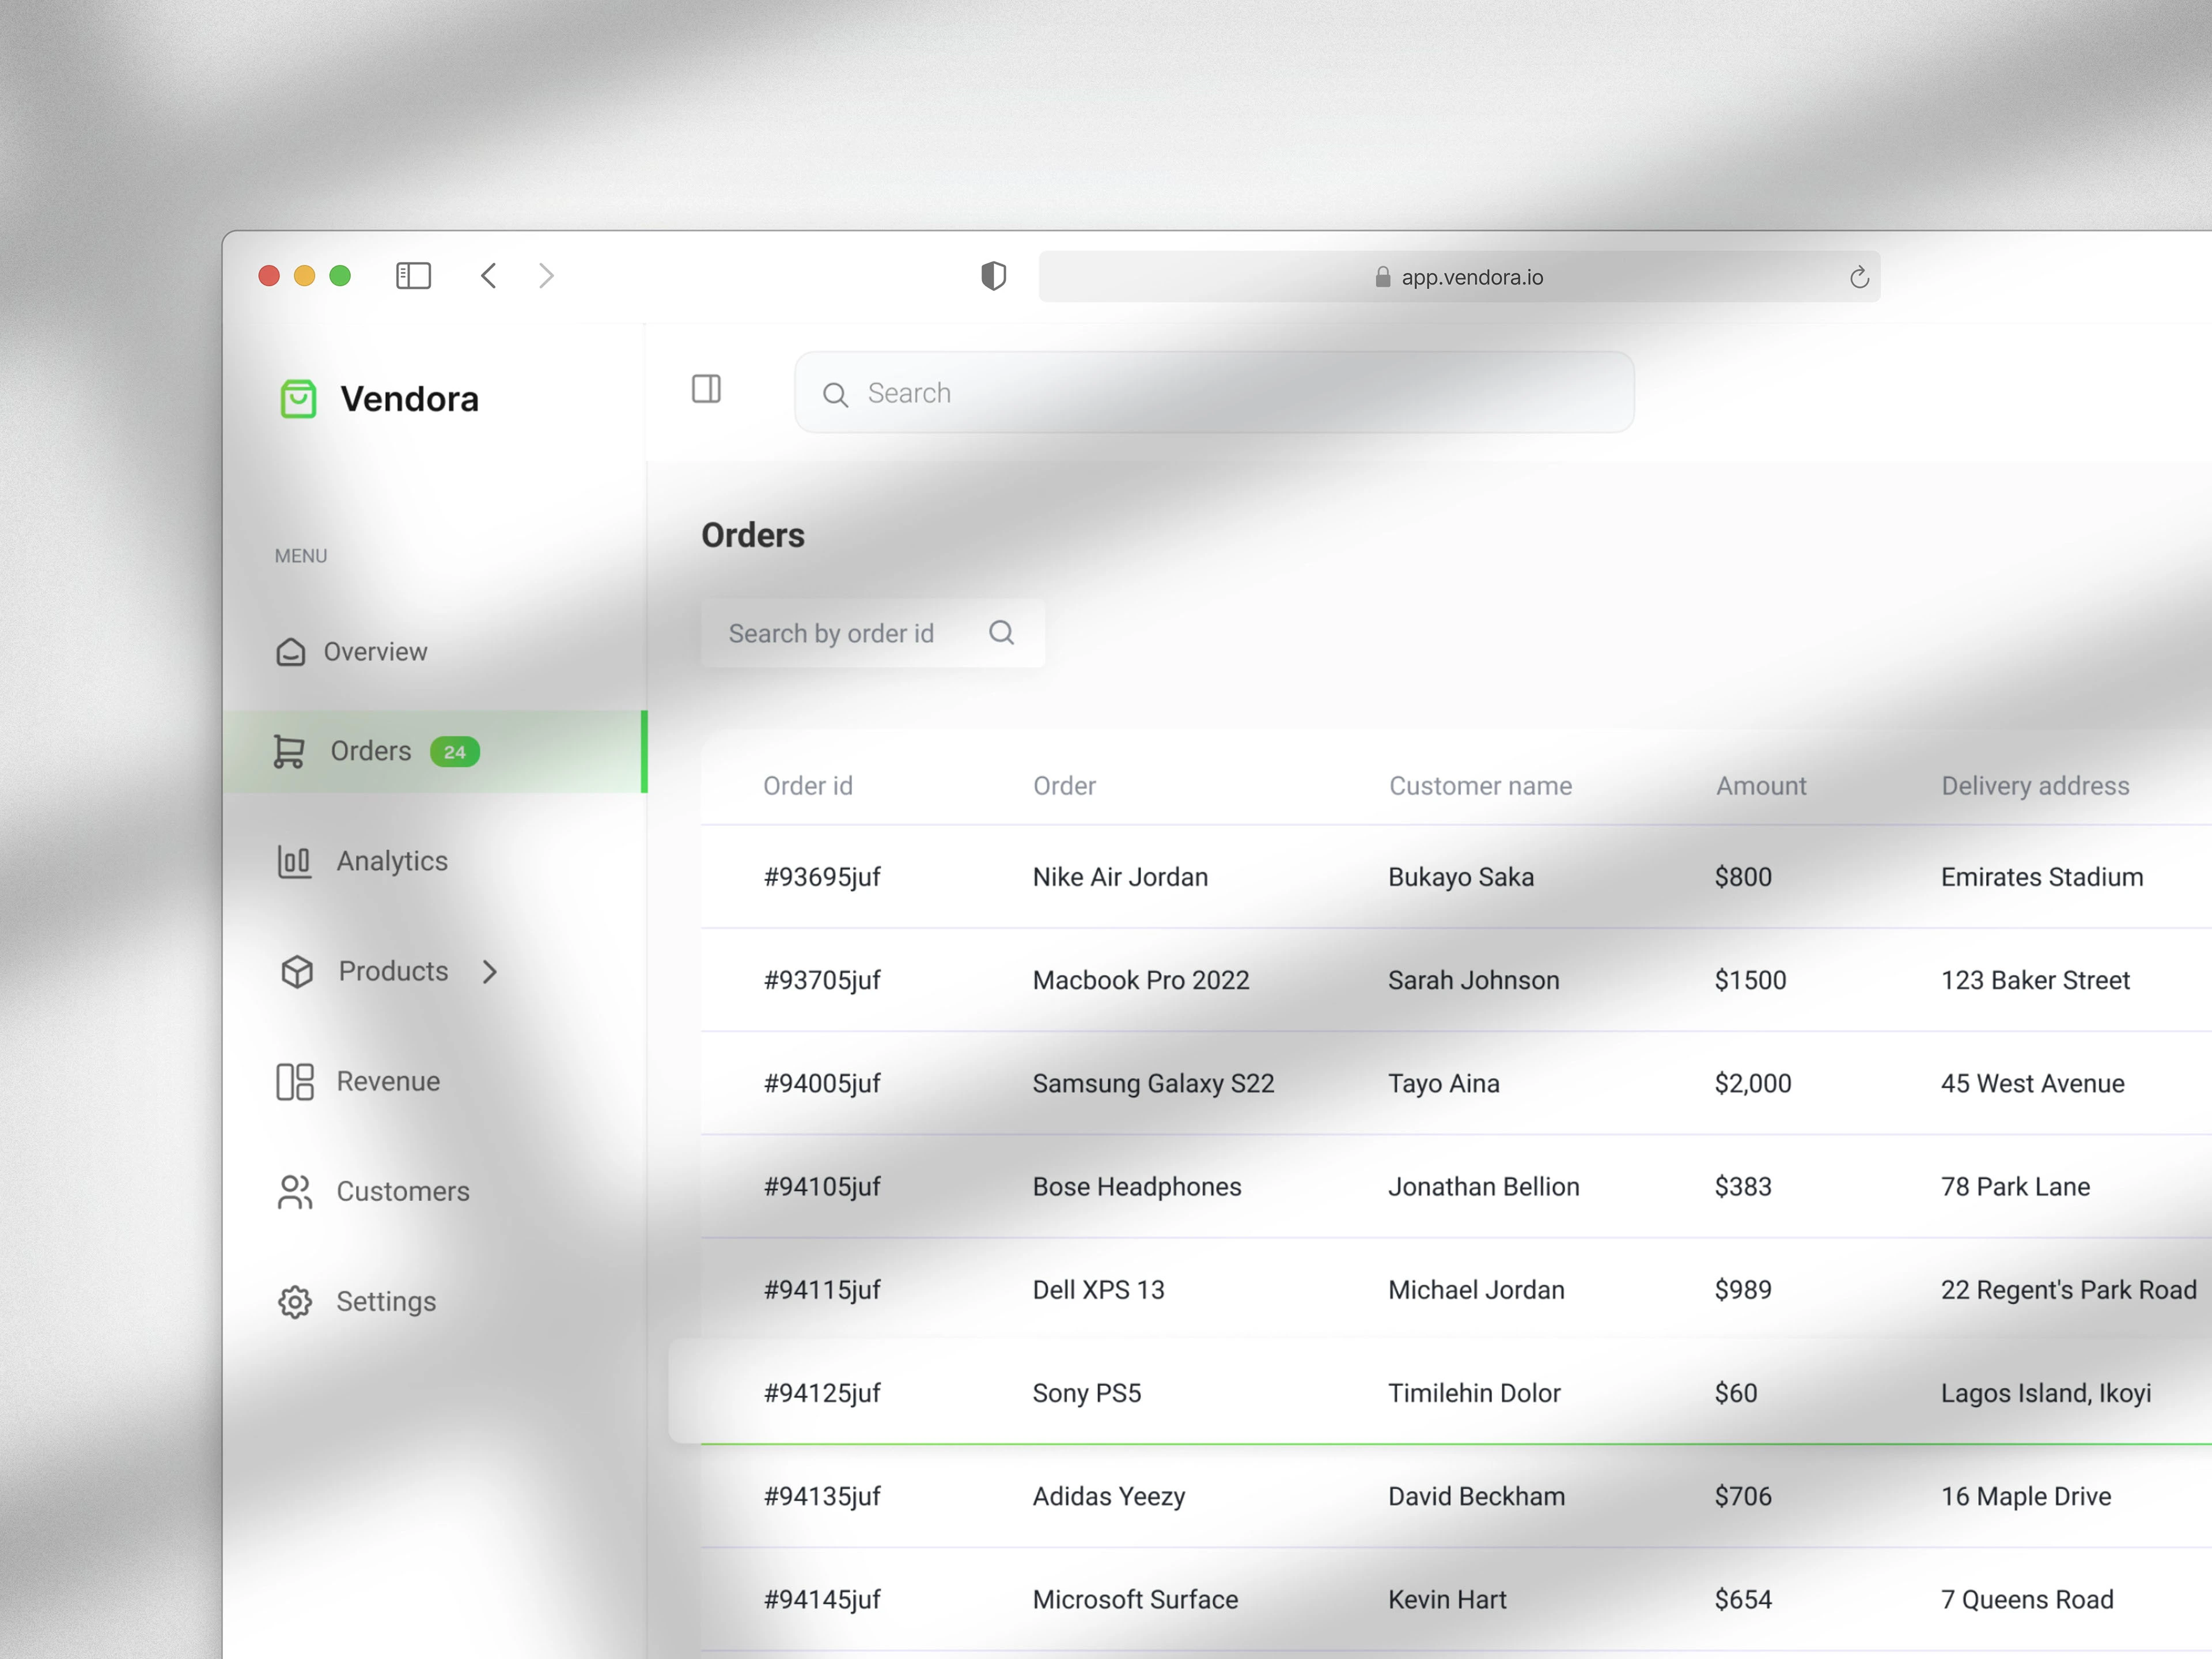Go to Customers page
This screenshot has width=2212, height=1659.
click(402, 1191)
